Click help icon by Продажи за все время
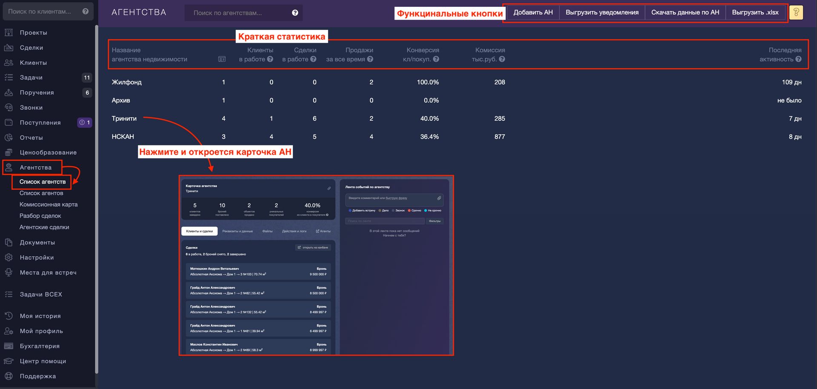Image resolution: width=817 pixels, height=389 pixels. (370, 59)
